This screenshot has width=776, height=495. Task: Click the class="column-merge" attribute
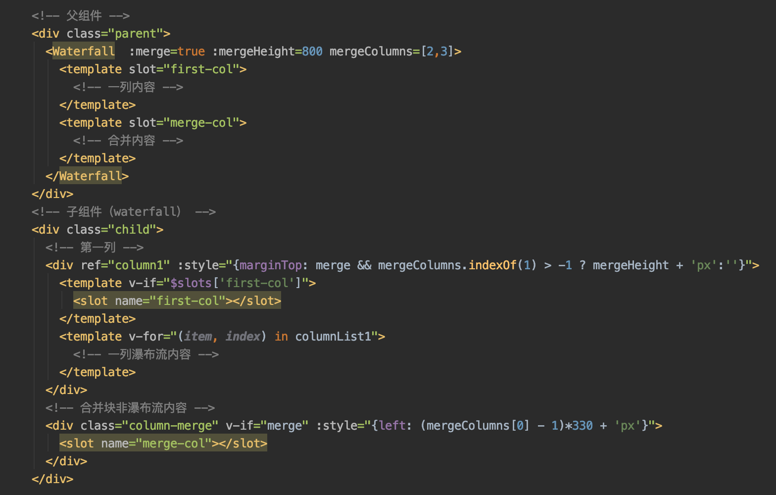pos(149,426)
